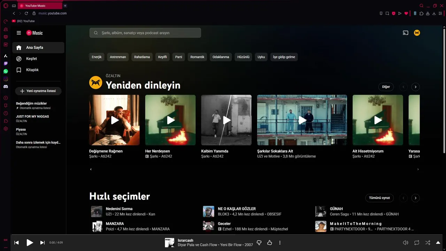
Task: Show next items in Hızlı seçimler carousel
Action: point(415,198)
